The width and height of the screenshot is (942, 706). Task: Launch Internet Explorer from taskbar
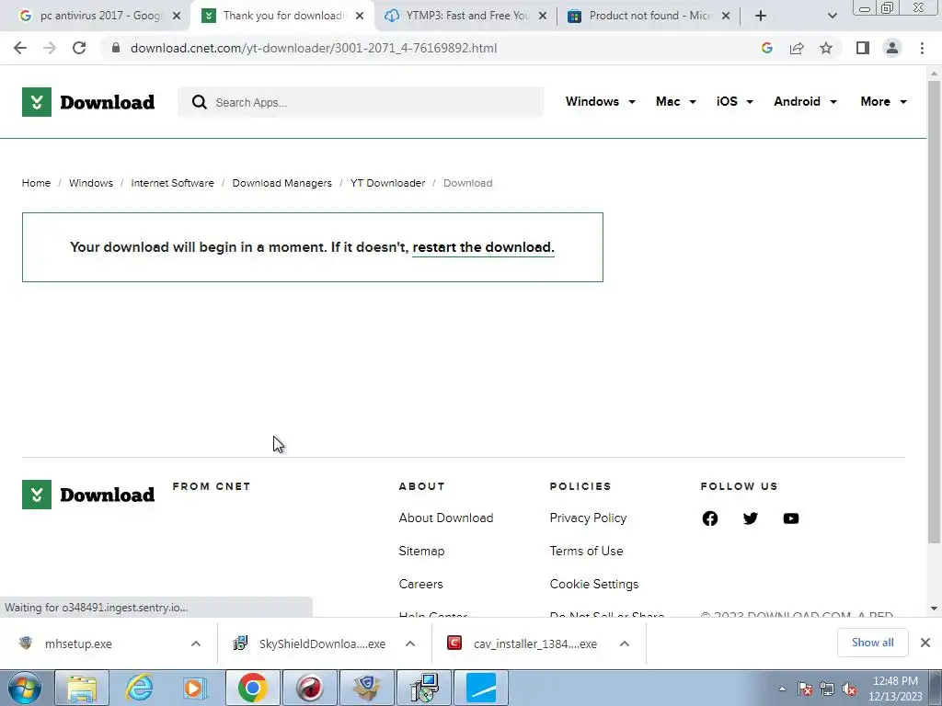(139, 688)
